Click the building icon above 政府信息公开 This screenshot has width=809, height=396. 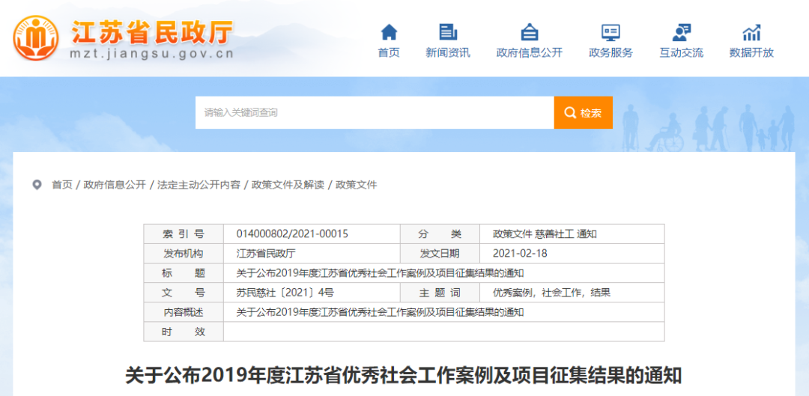[530, 32]
